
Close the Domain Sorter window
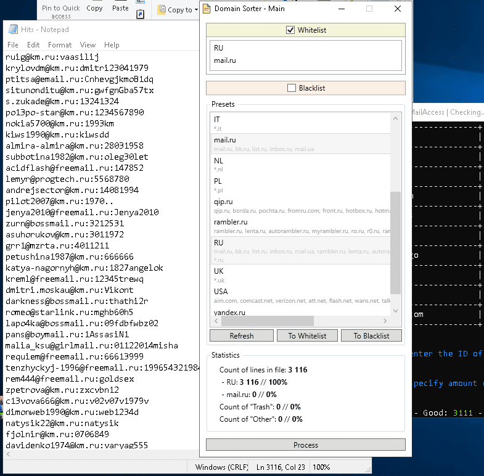[397, 9]
